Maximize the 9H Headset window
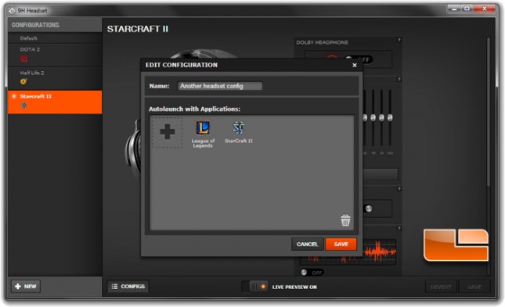505x307 pixels. (x=467, y=9)
